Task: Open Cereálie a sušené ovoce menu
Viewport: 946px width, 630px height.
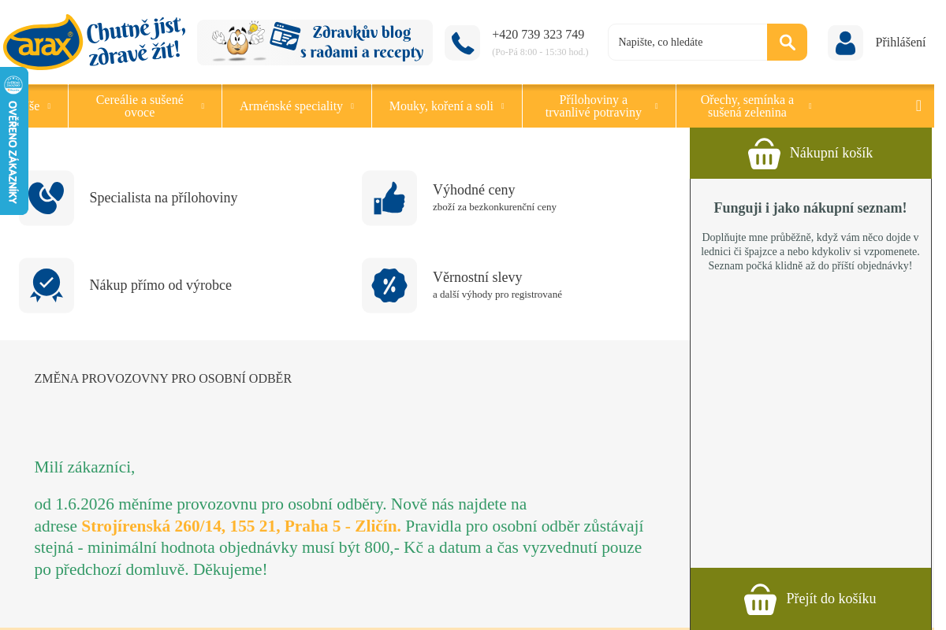Action: click(140, 106)
